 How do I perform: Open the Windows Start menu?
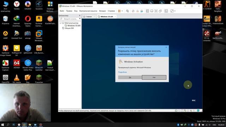2,125
